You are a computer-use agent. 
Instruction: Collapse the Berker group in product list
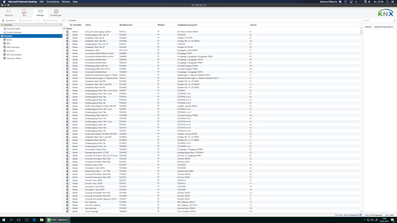click(x=64, y=29)
